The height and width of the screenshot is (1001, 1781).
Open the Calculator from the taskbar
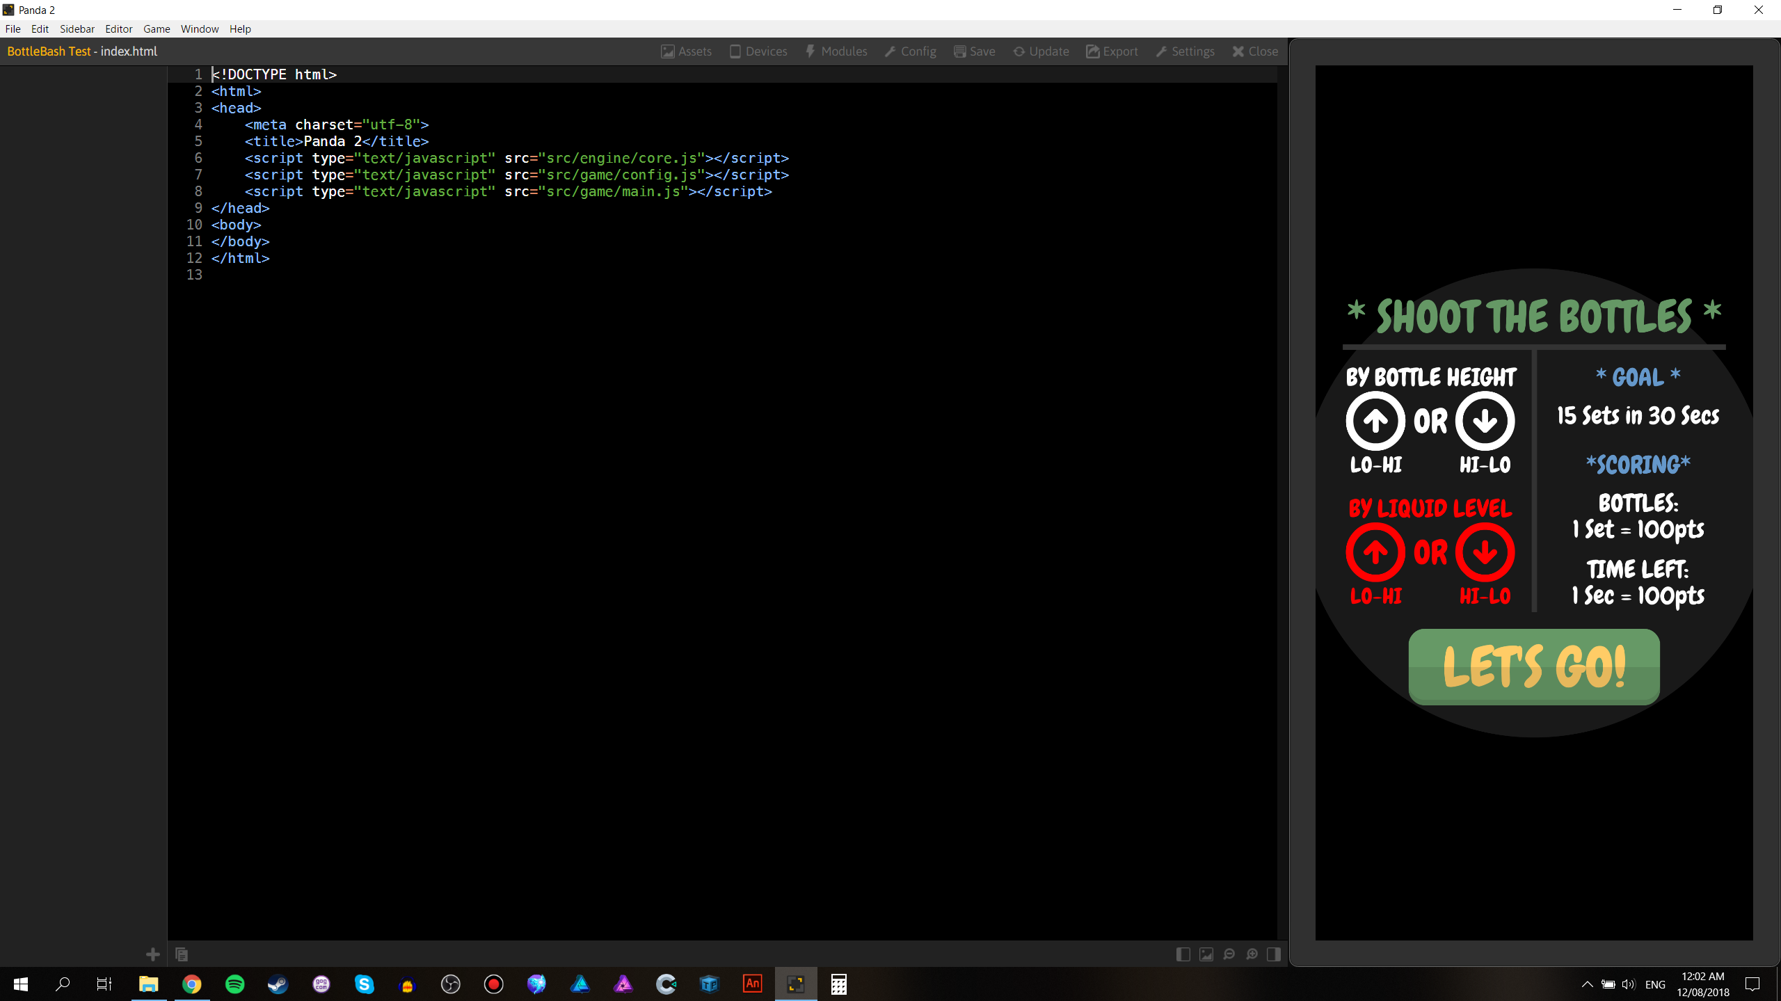(838, 984)
